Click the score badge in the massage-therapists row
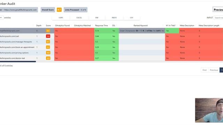 pos(48,42)
